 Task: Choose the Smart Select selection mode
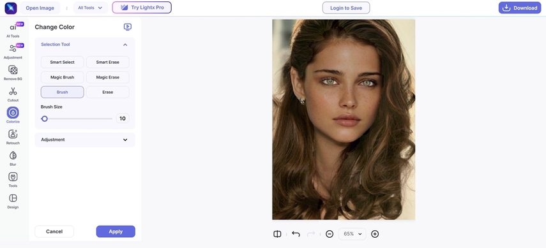coord(63,62)
